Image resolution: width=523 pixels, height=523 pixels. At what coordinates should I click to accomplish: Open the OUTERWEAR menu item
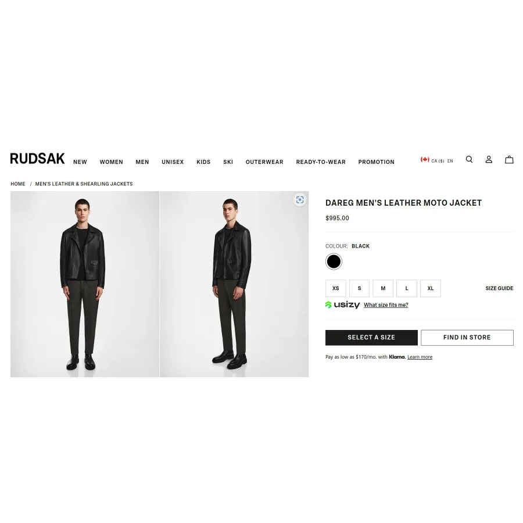264,162
